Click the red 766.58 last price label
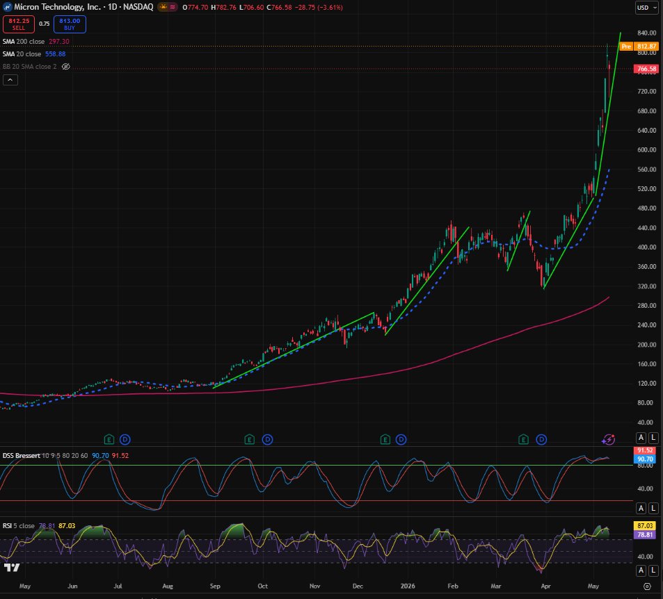The image size is (663, 599). point(646,69)
